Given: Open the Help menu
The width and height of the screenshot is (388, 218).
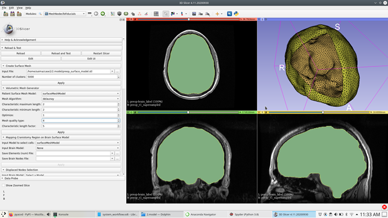Looking at the screenshot, I should click(x=28, y=8).
